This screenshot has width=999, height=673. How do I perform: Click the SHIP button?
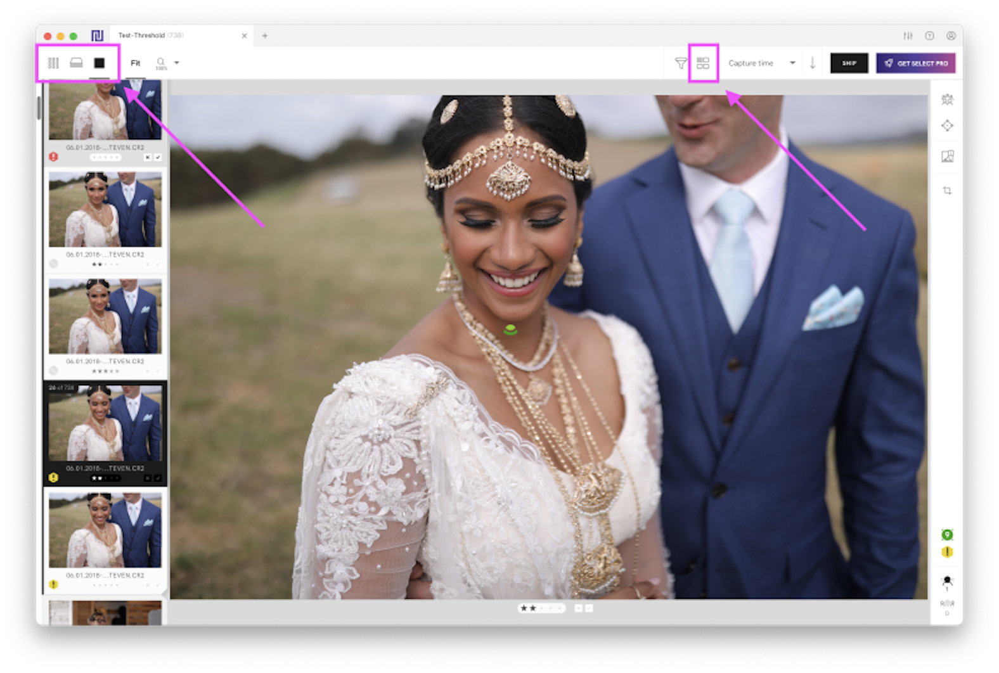[849, 63]
